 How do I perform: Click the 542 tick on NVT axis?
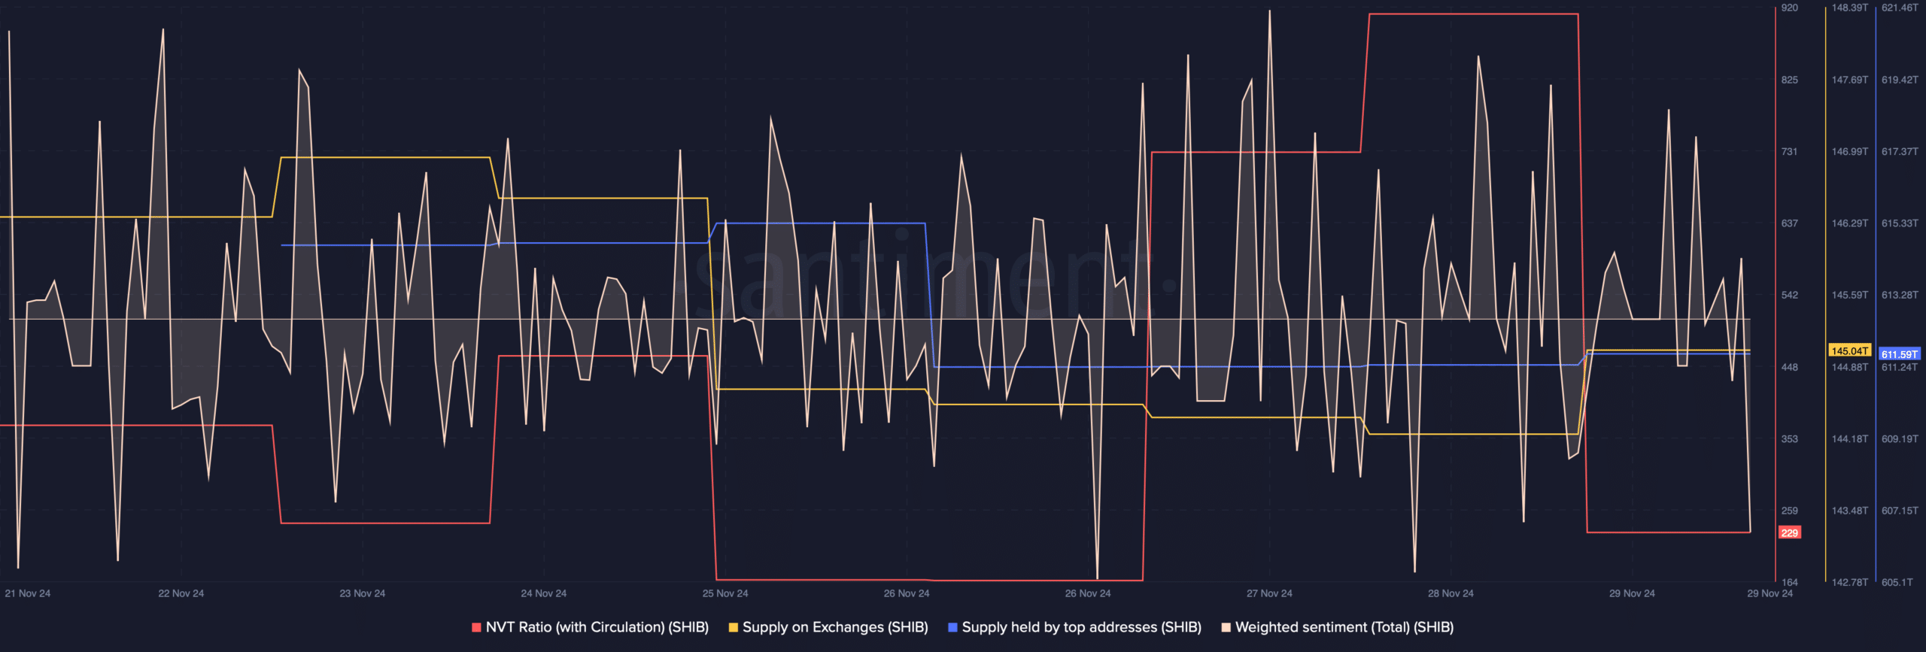pyautogui.click(x=1790, y=295)
